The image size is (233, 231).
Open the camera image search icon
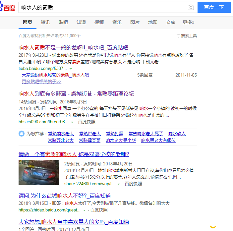(x=191, y=7)
